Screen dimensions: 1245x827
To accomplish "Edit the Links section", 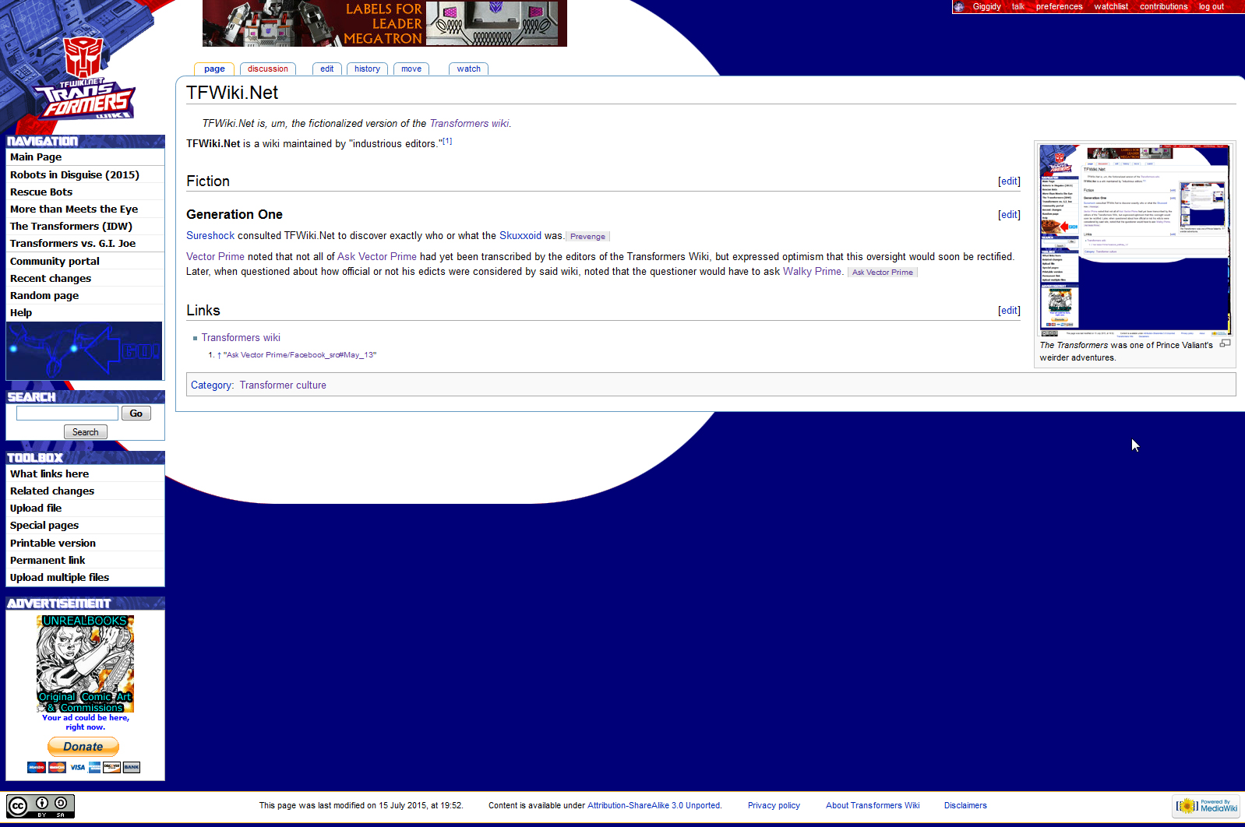I will (1009, 311).
